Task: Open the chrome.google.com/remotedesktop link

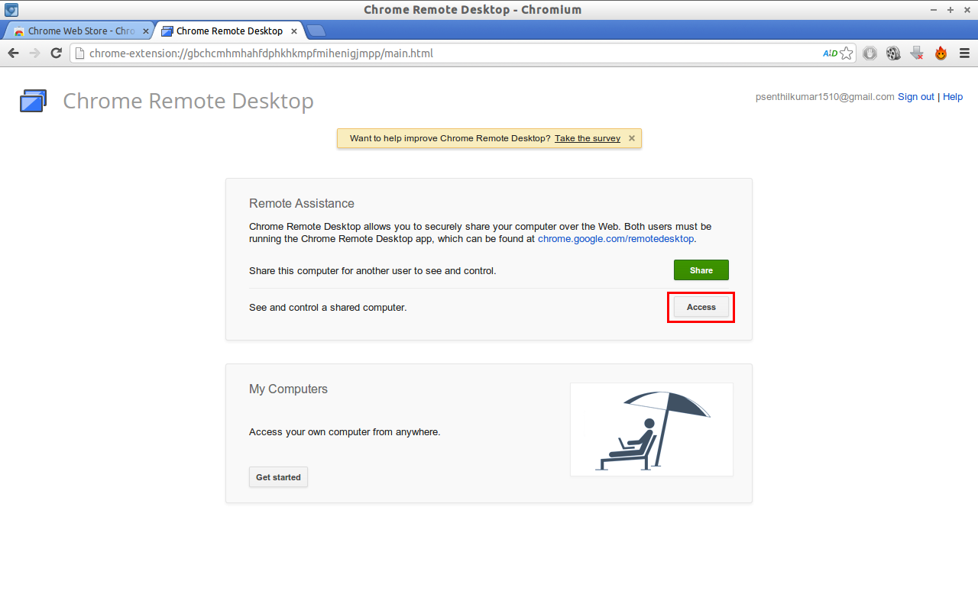Action: point(616,238)
